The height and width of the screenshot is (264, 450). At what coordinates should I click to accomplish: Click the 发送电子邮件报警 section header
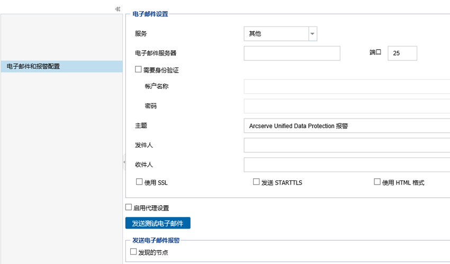point(156,240)
